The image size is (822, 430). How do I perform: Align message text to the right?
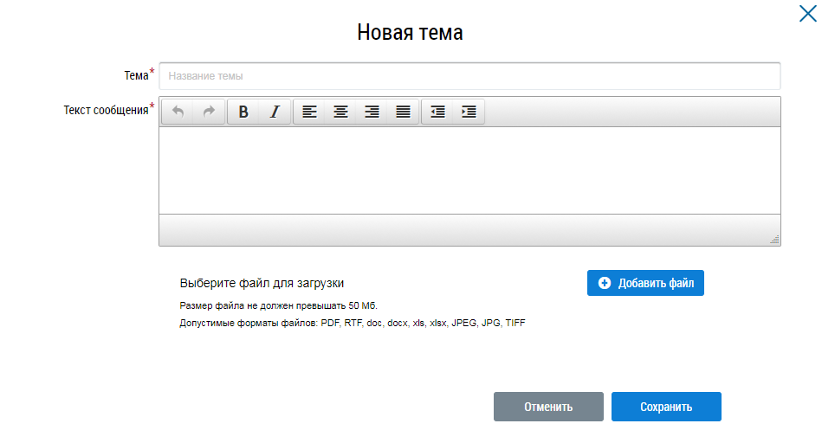372,112
